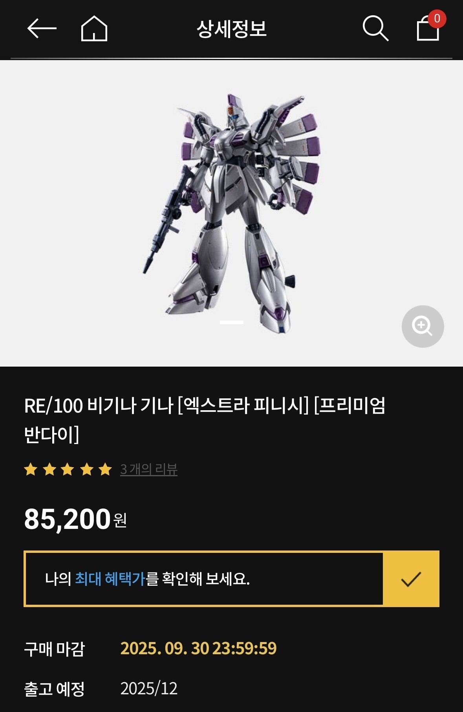Screen dimensions: 463x712
Task: Open the shopping bag cart icon
Action: coord(428,28)
